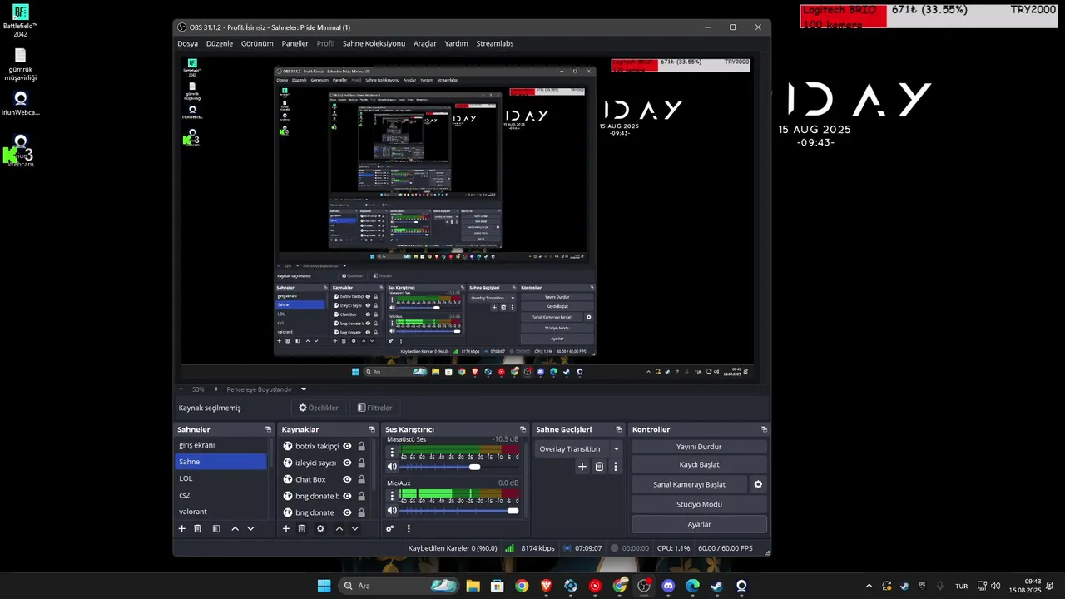This screenshot has width=1065, height=599.
Task: Click the Windows taskbar search box
Action: (x=398, y=586)
